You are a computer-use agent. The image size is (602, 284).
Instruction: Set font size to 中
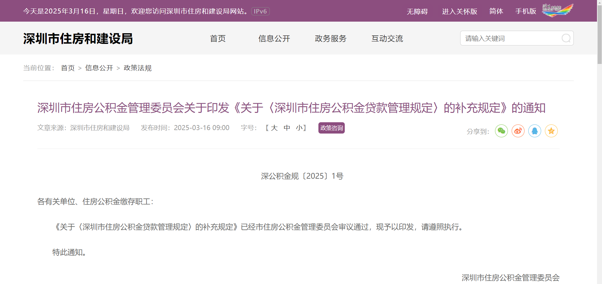click(x=287, y=128)
